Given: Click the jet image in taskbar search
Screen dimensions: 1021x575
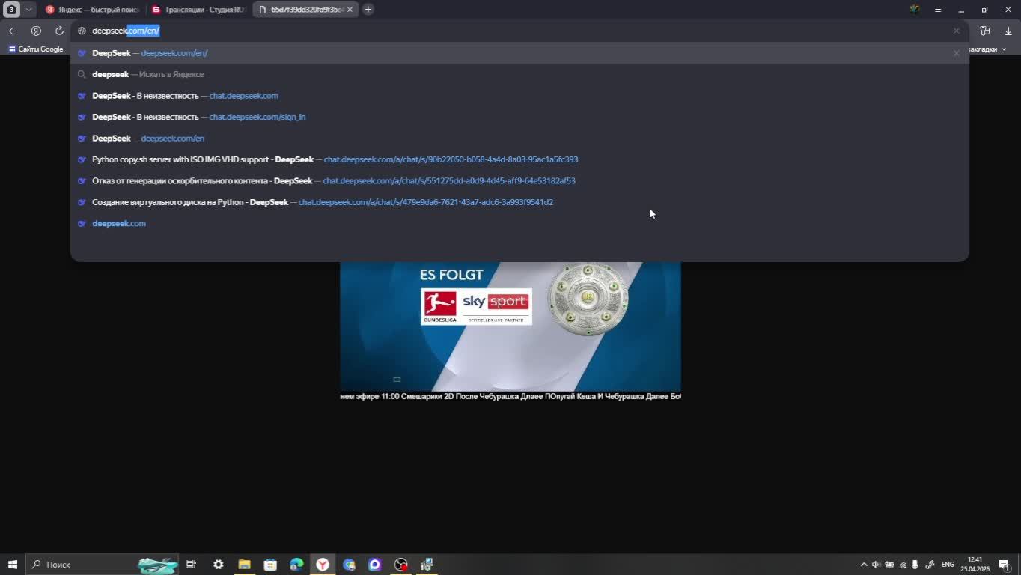Looking at the screenshot, I should (157, 565).
